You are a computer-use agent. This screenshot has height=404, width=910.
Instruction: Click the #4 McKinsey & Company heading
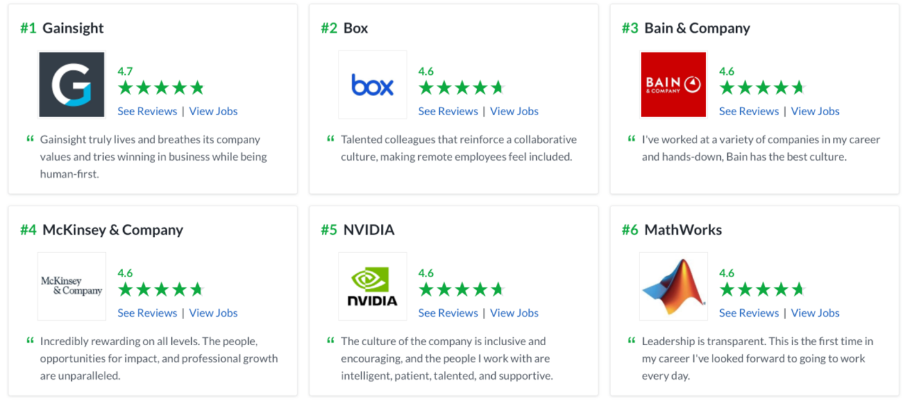point(101,230)
